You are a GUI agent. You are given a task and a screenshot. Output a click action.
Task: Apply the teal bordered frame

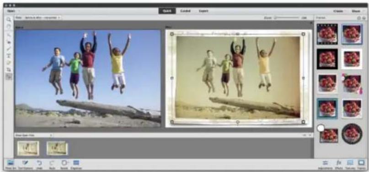click(x=327, y=108)
